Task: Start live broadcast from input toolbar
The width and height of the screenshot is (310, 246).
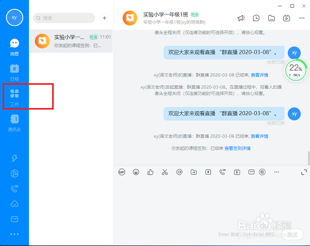Action: [237, 172]
